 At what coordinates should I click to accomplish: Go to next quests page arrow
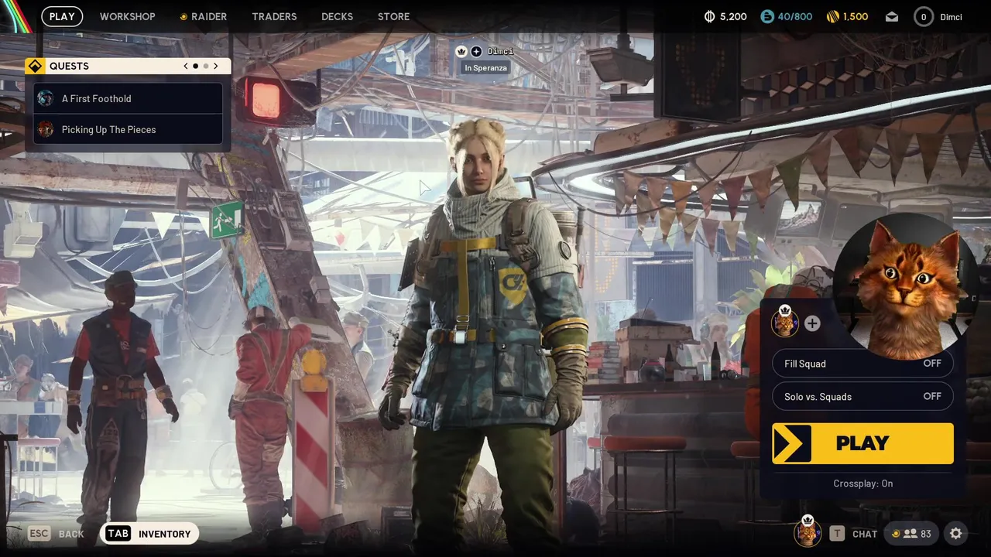[215, 66]
